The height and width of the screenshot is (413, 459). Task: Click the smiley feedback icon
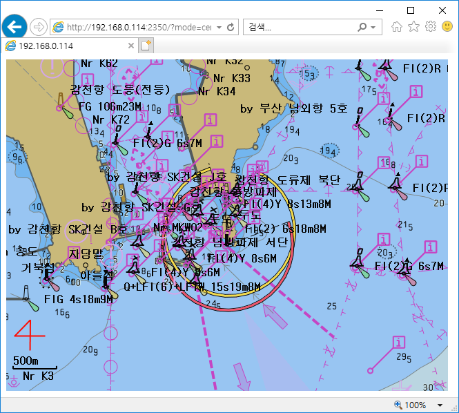point(447,27)
